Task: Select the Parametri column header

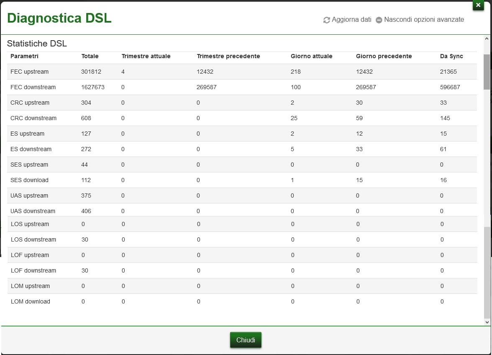Action: tap(24, 56)
